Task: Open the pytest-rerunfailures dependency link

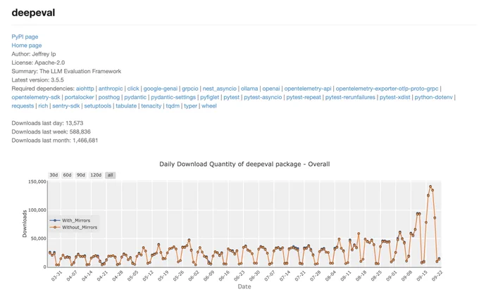Action: (350, 97)
